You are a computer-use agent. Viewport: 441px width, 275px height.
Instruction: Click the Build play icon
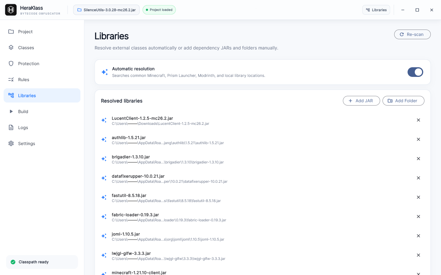(11, 111)
